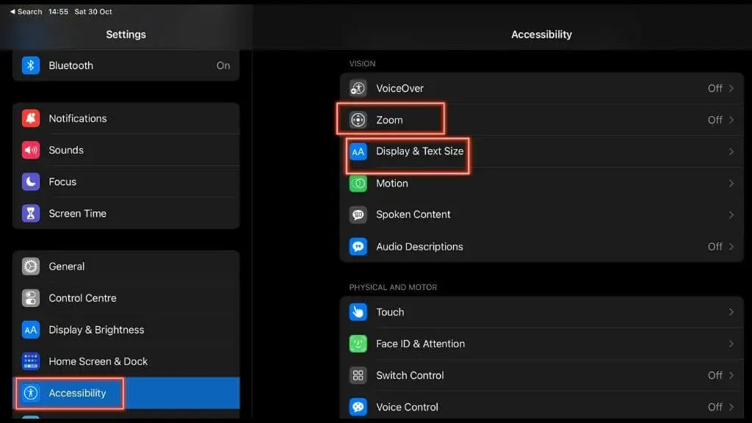Tap the Touch label
Screen dimensions: 752x423
(x=390, y=311)
